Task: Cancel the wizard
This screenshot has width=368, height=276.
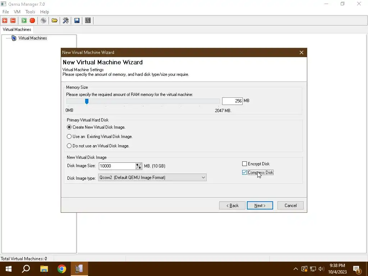Action: (x=290, y=206)
